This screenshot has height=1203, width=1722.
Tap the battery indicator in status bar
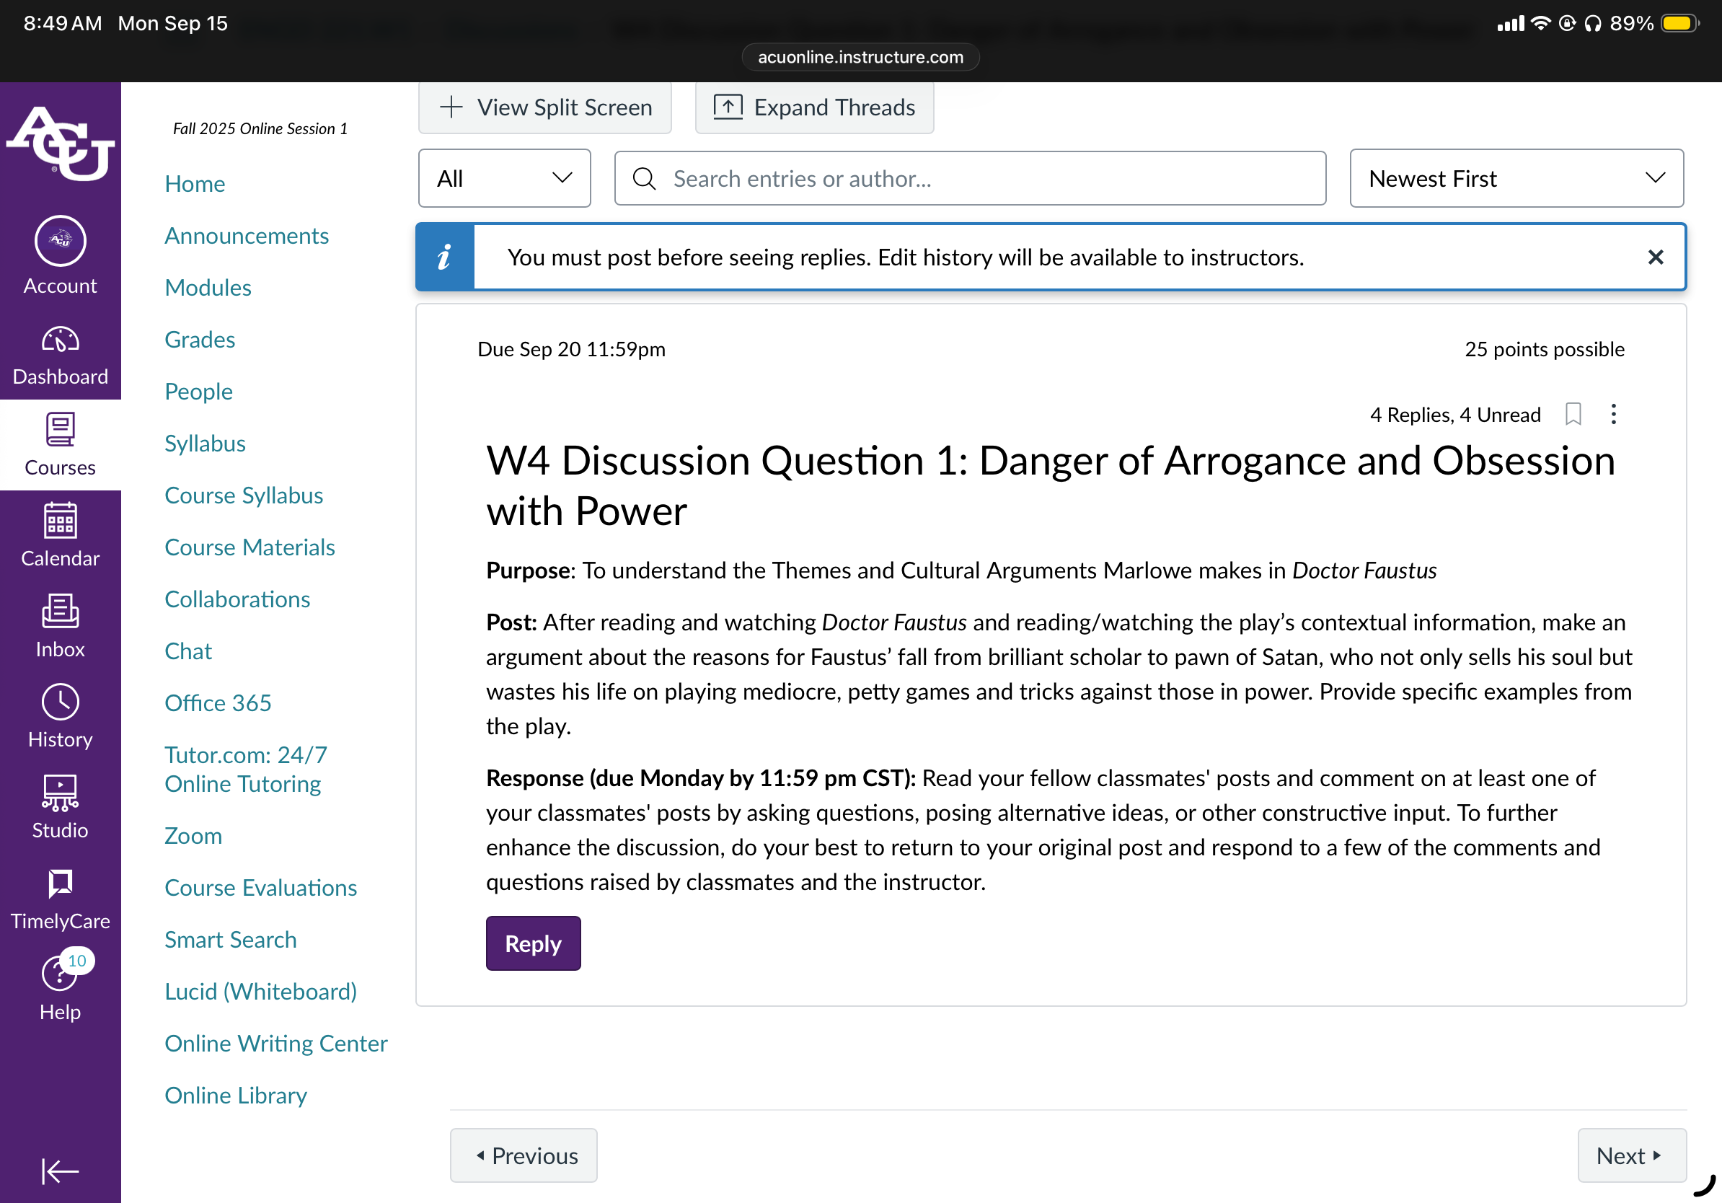(x=1680, y=23)
